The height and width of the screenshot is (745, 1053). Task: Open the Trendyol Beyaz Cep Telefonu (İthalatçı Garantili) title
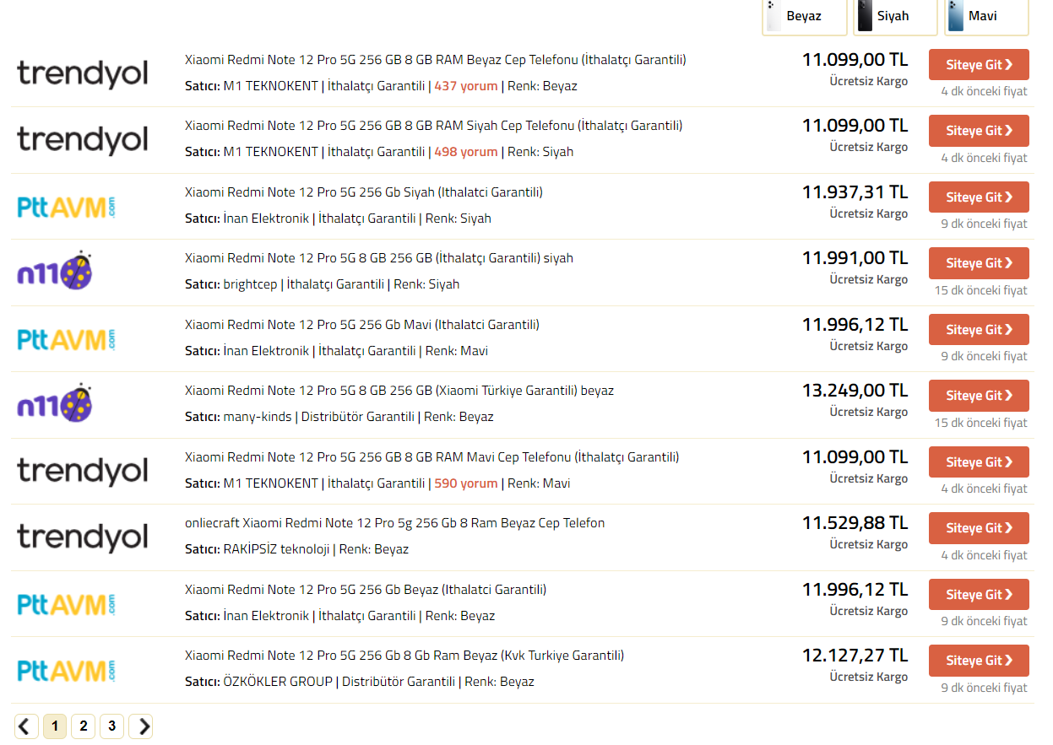(x=436, y=60)
